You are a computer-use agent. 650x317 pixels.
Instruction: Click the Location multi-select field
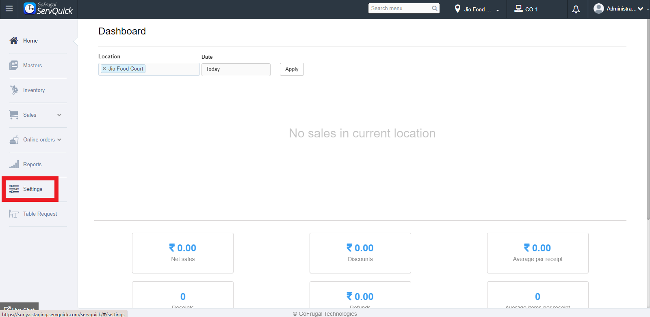click(149, 69)
